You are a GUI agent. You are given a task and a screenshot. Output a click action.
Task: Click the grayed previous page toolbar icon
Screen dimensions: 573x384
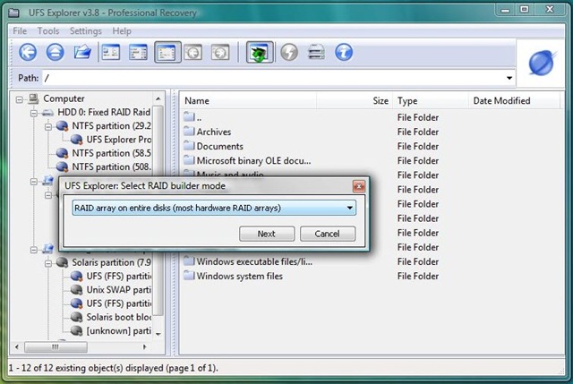click(x=193, y=52)
